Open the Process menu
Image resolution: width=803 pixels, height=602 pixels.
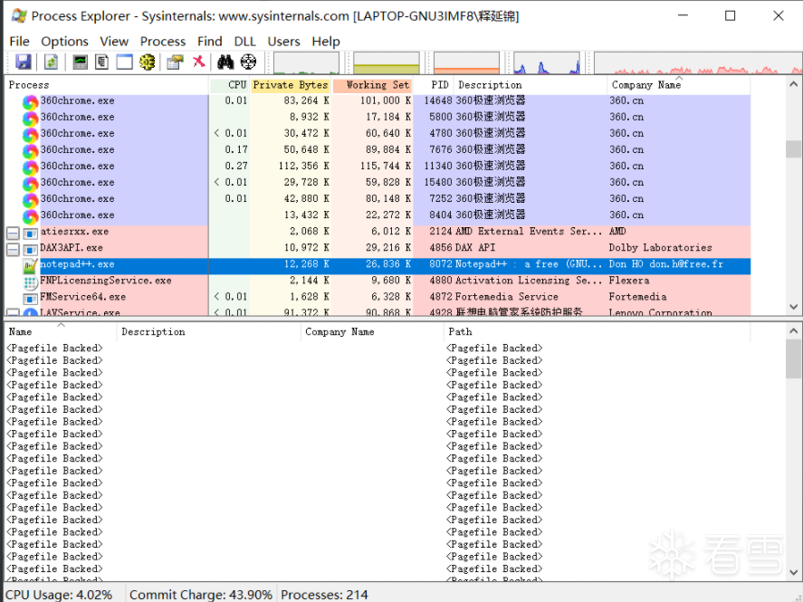tap(163, 42)
